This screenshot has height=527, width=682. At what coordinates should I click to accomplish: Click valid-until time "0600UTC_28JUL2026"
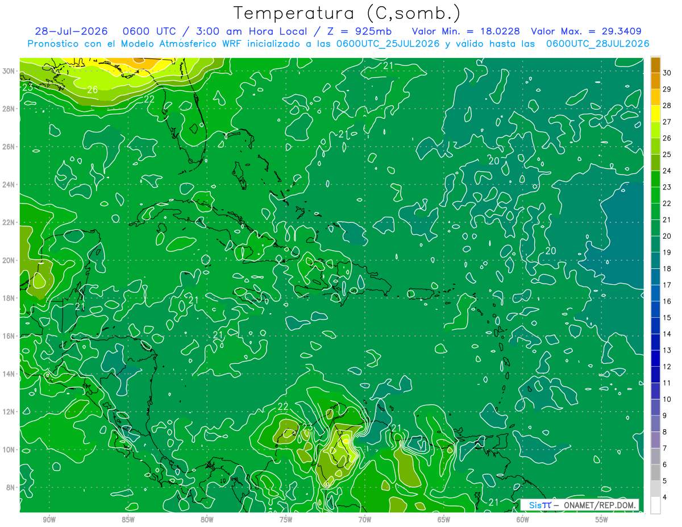coord(598,44)
